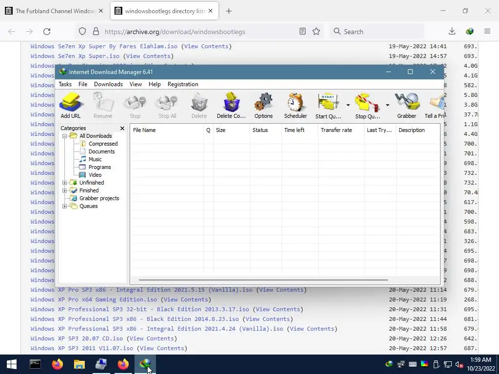Open the Grabber tool icon
The image size is (499, 374).
[x=407, y=105]
